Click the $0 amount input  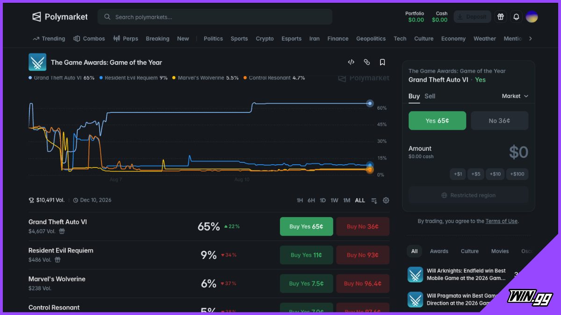point(518,152)
